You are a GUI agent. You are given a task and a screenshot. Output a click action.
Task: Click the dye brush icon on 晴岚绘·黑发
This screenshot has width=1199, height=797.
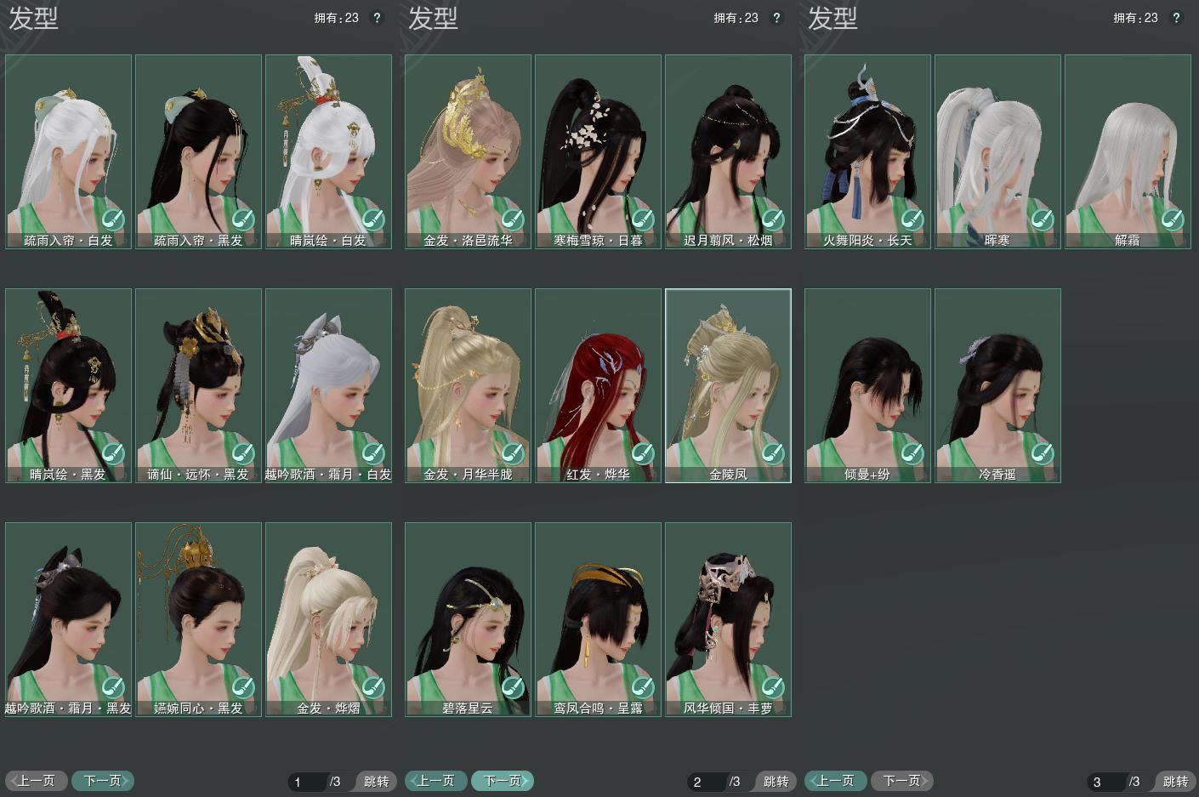113,453
